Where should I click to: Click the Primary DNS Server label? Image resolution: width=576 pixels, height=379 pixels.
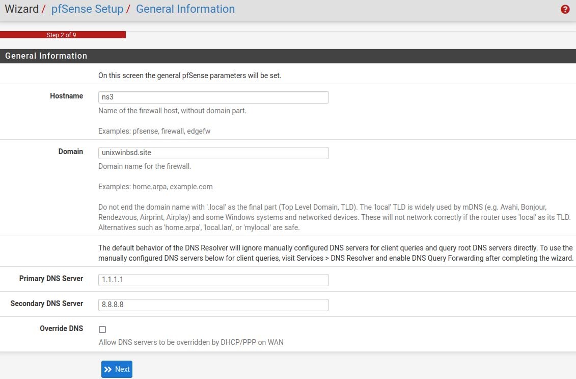(x=51, y=278)
